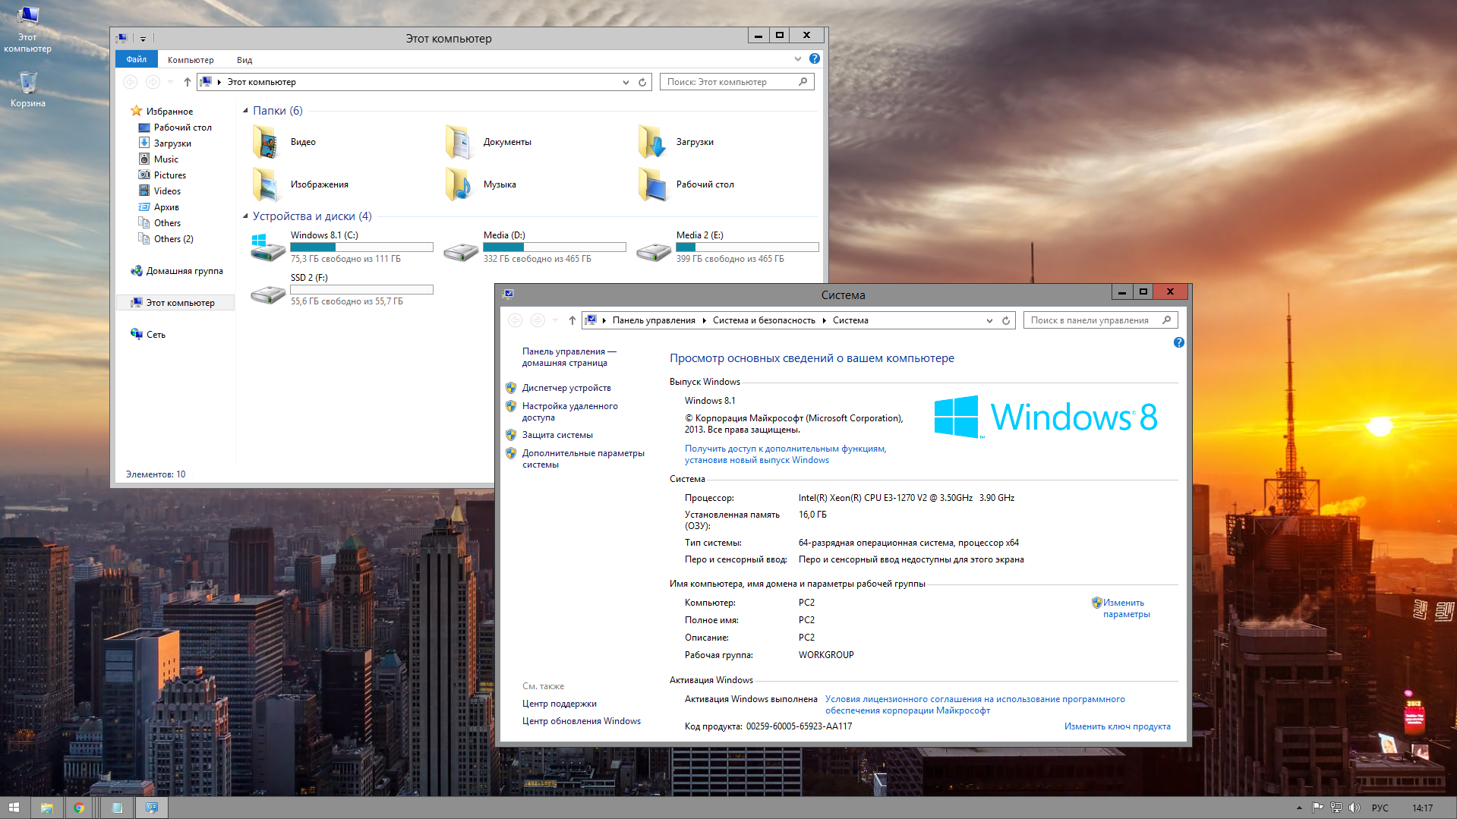Screen dimensions: 1457x819
Task: Select the Media 2 (E:) drive icon
Action: click(x=653, y=251)
